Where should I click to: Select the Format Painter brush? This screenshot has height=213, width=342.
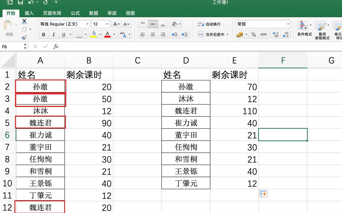coord(24,37)
